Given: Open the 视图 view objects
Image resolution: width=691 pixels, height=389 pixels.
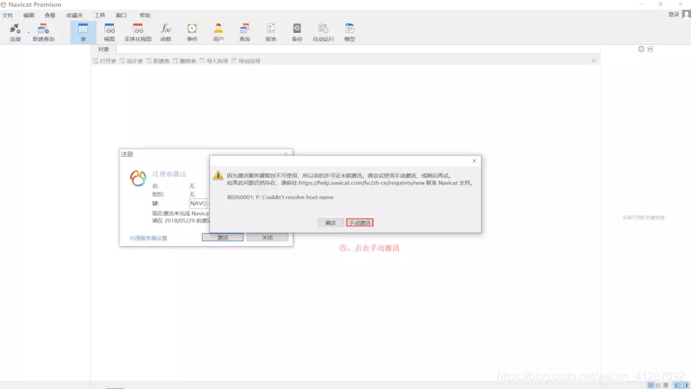Looking at the screenshot, I should coord(109,32).
